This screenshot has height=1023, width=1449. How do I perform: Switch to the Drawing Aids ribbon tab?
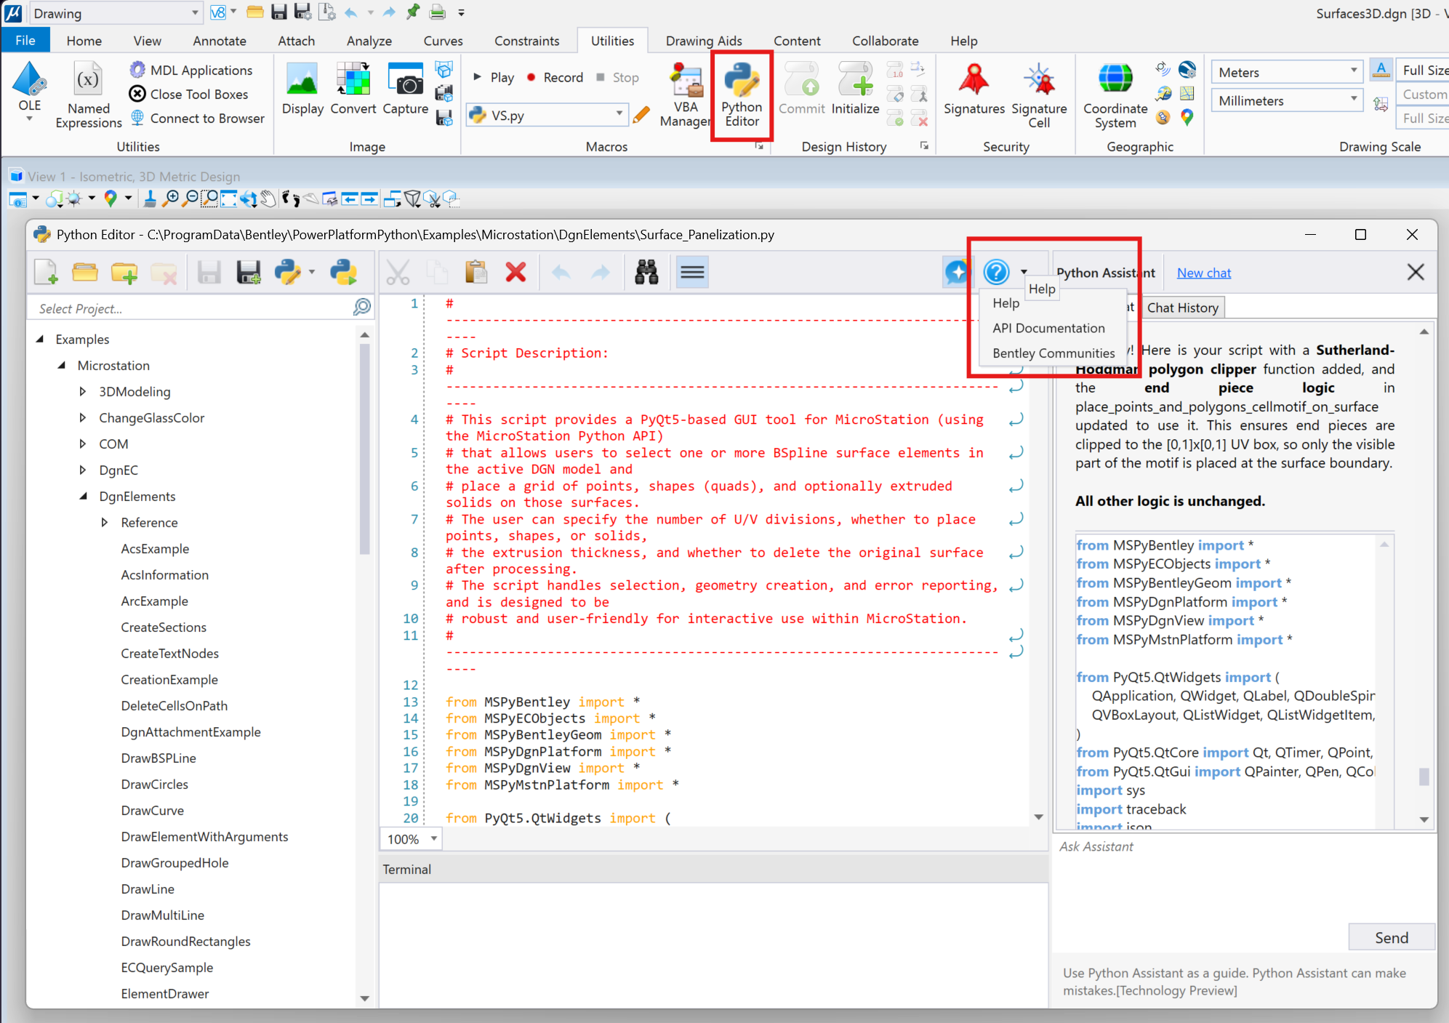(703, 41)
